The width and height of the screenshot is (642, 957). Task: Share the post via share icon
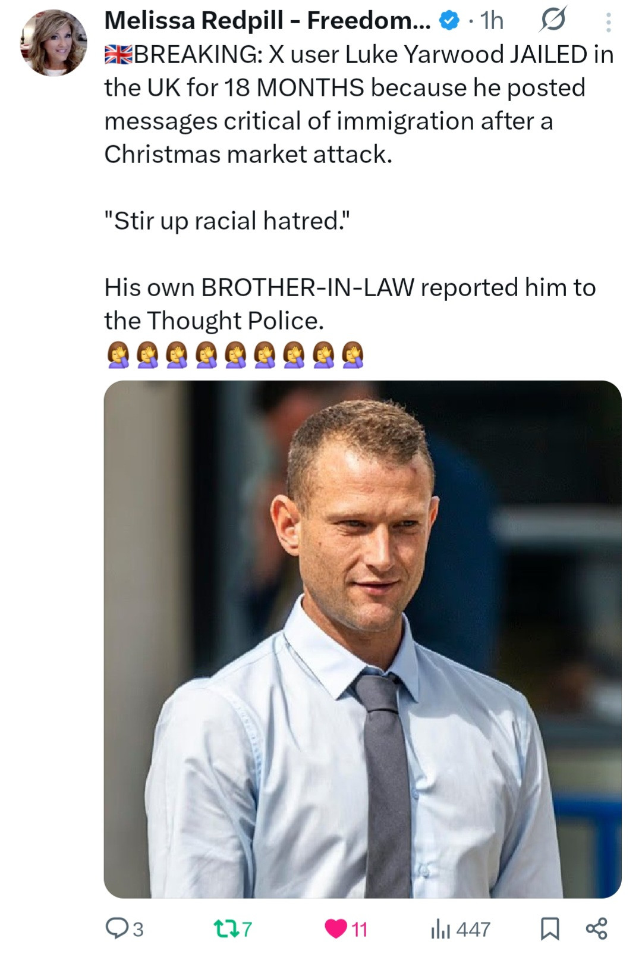[596, 928]
